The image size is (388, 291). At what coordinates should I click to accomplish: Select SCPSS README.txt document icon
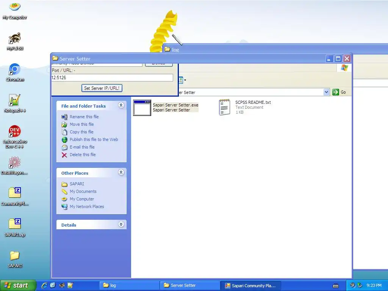click(x=224, y=107)
